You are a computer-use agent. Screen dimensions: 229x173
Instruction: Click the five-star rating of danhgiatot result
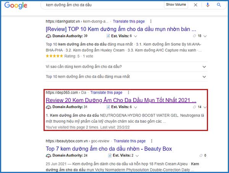(x=54, y=56)
